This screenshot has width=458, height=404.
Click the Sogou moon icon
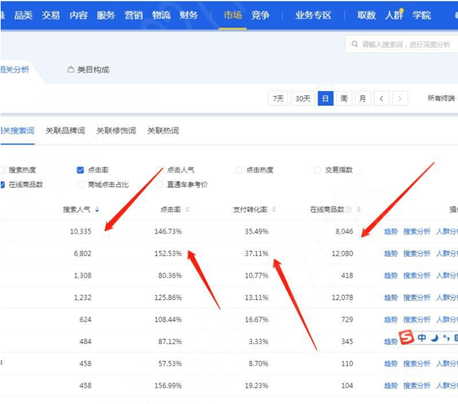coord(435,338)
